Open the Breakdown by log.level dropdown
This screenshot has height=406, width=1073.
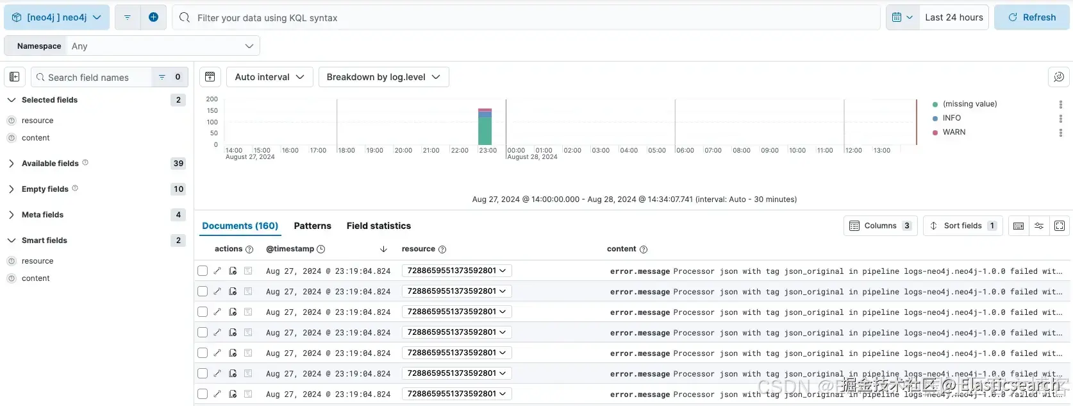point(383,77)
